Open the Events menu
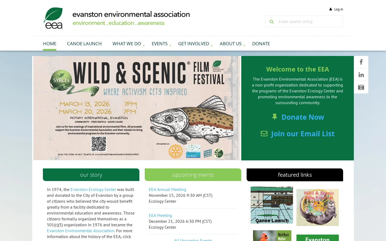This screenshot has height=241, width=386. (x=159, y=44)
